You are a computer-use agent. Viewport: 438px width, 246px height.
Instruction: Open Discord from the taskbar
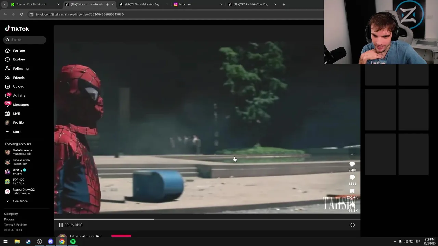click(x=51, y=242)
